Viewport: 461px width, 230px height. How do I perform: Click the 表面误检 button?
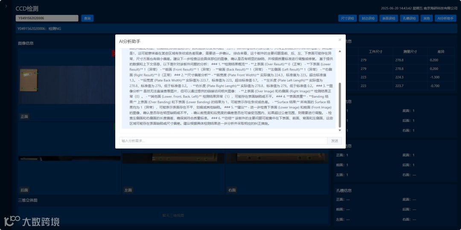tap(389, 18)
